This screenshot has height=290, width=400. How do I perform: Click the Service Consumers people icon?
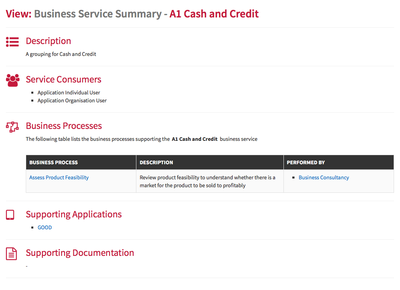click(x=13, y=81)
